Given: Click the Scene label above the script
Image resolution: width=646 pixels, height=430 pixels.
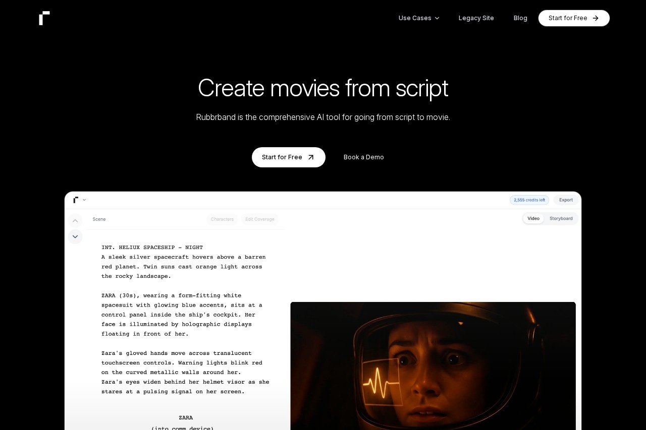Looking at the screenshot, I should point(99,219).
